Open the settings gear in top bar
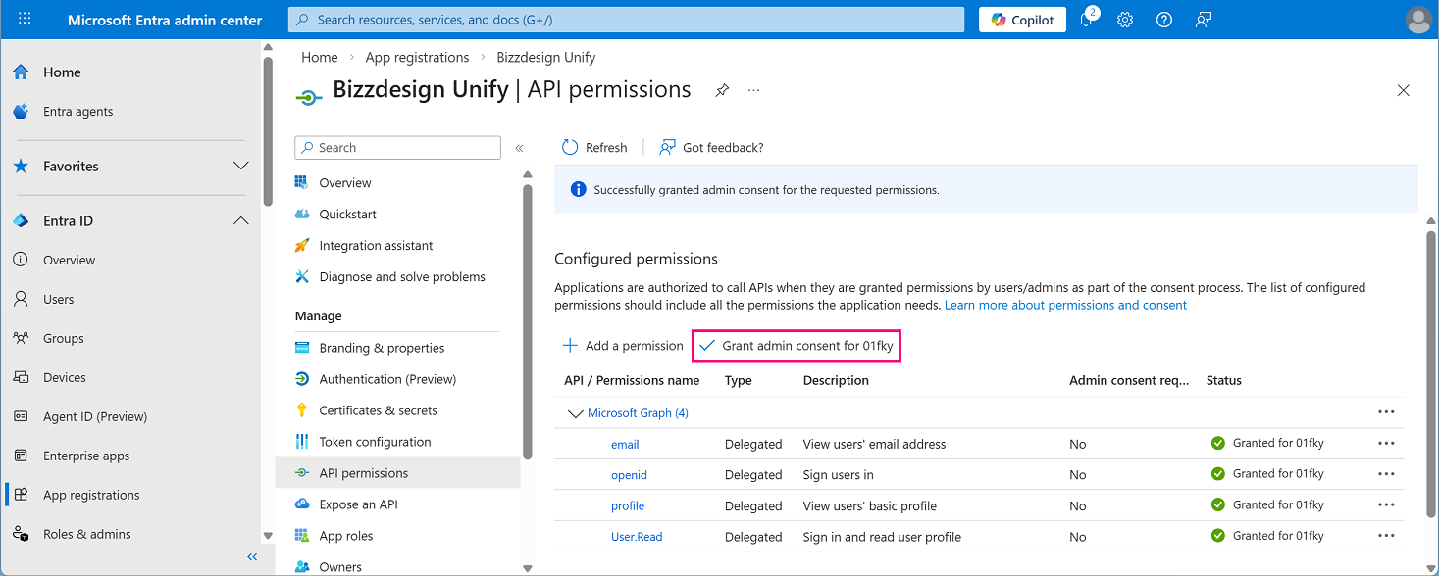 [1125, 20]
